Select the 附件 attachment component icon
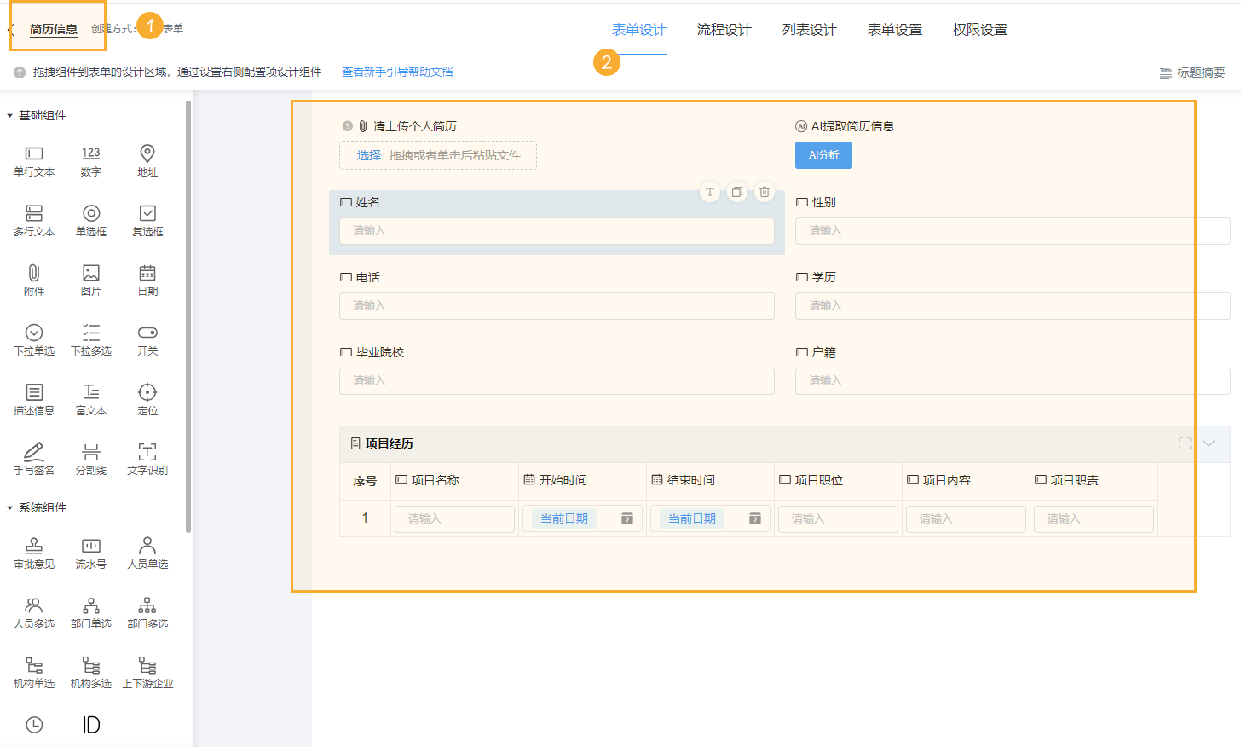Screen dimensions: 1241x747 click(34, 279)
